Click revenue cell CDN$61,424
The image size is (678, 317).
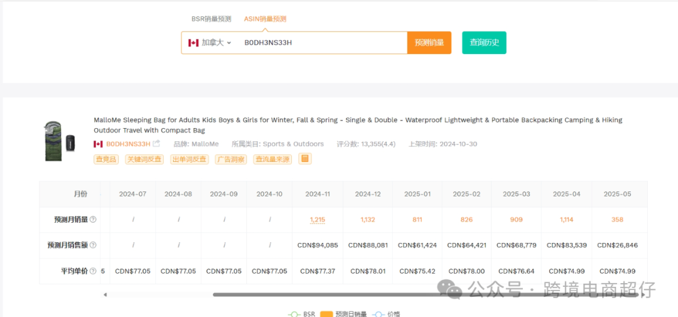pos(417,245)
